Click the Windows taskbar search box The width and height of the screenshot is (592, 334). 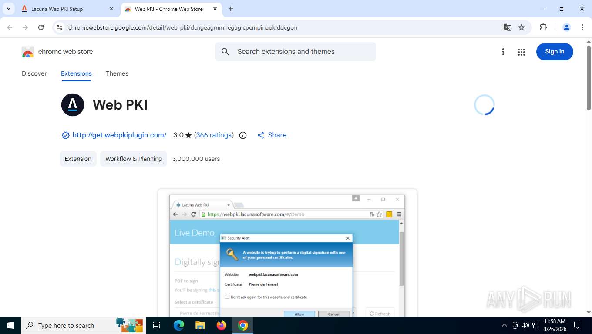point(84,325)
